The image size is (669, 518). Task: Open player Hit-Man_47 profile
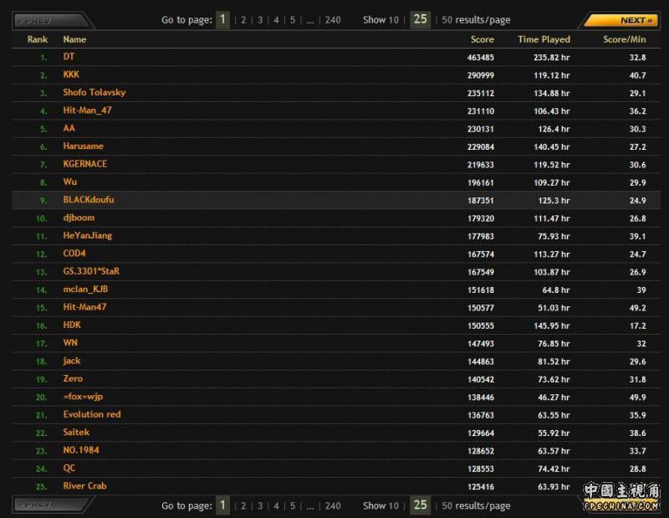click(88, 110)
